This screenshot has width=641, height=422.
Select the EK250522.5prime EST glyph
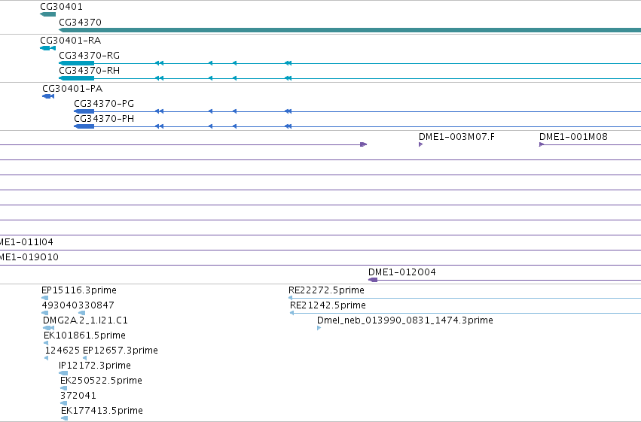tap(63, 388)
